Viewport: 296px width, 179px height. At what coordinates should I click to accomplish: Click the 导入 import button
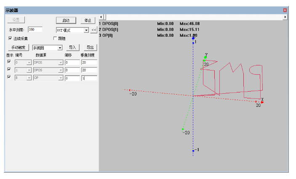[72, 47]
